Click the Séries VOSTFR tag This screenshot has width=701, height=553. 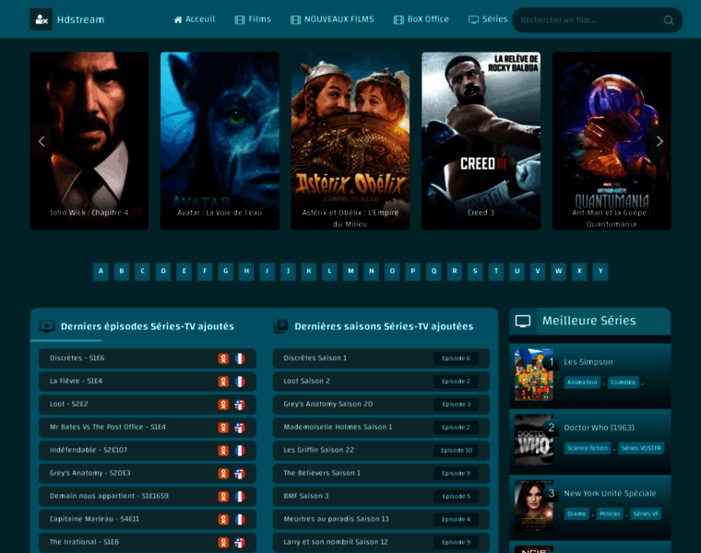tap(641, 448)
